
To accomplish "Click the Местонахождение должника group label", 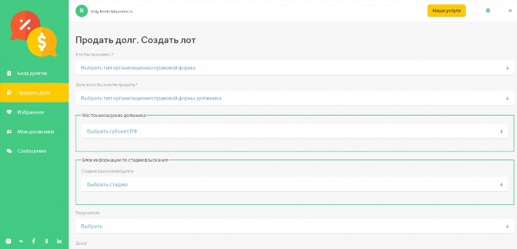I will click(114, 116).
